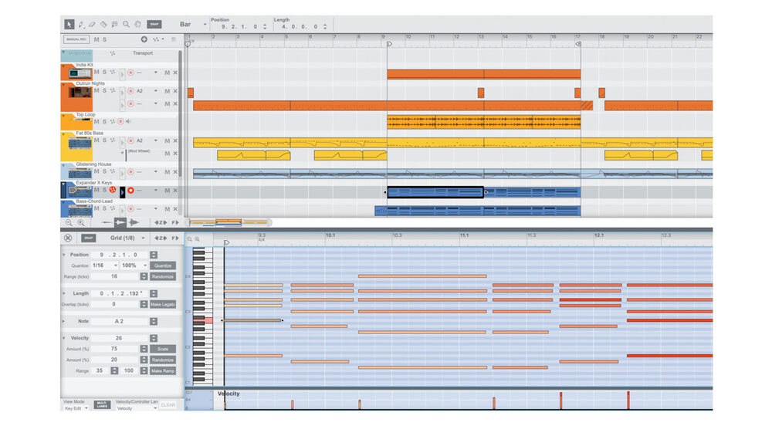772x426 pixels.
Task: Toggle the top toolbar Snap button
Action: (154, 25)
